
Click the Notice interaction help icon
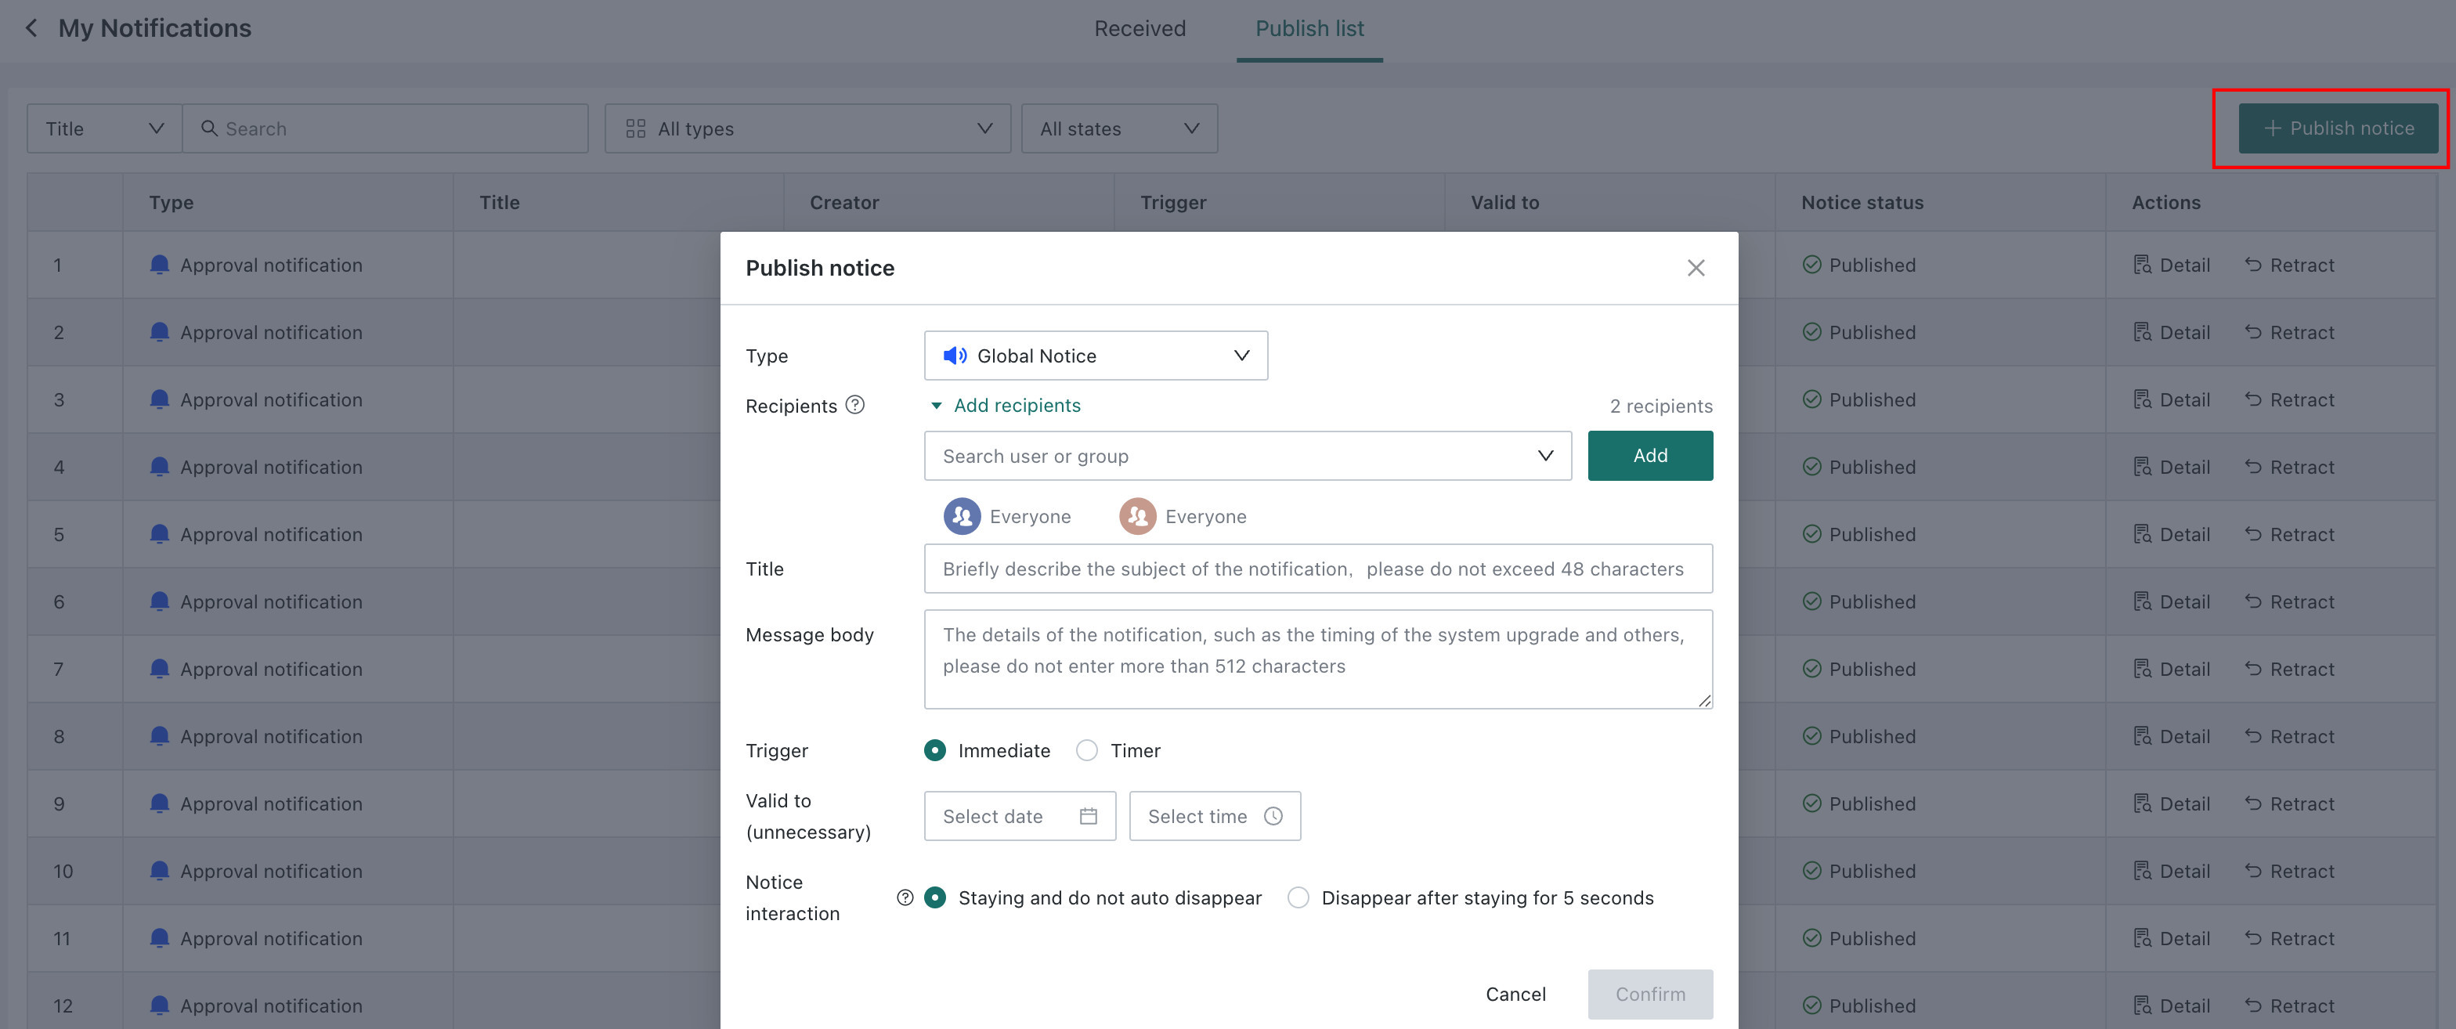905,897
